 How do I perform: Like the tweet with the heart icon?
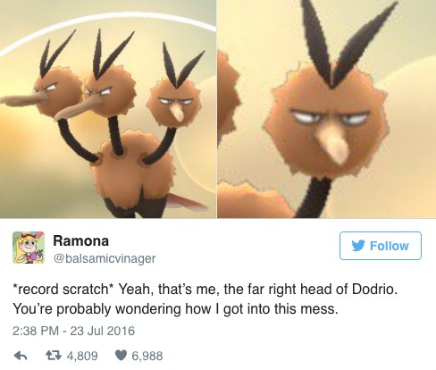pyautogui.click(x=121, y=355)
